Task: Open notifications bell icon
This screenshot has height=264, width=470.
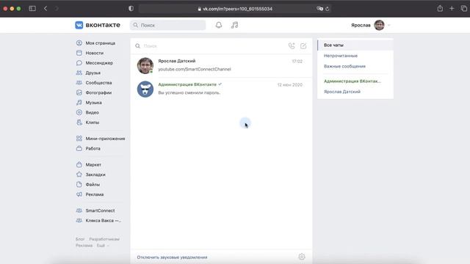Action: pyautogui.click(x=219, y=25)
